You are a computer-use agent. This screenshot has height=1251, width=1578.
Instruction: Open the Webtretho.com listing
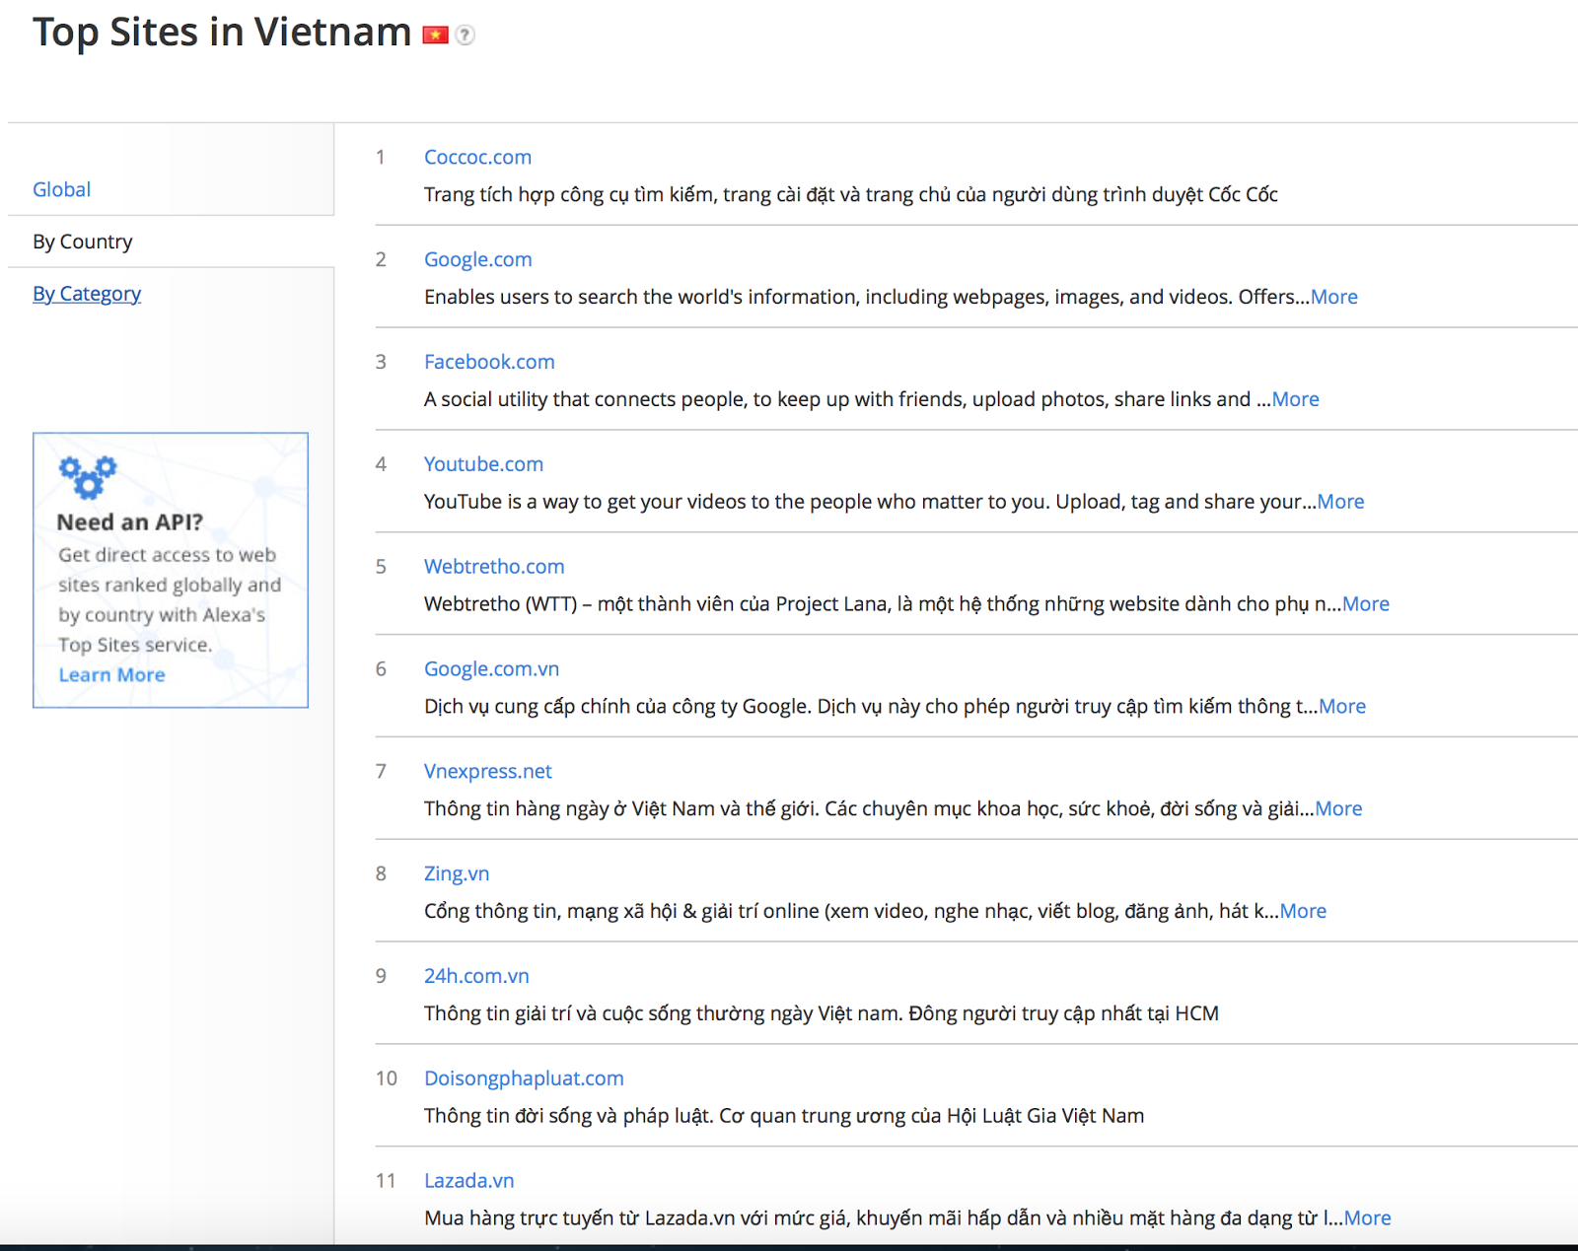tap(494, 567)
